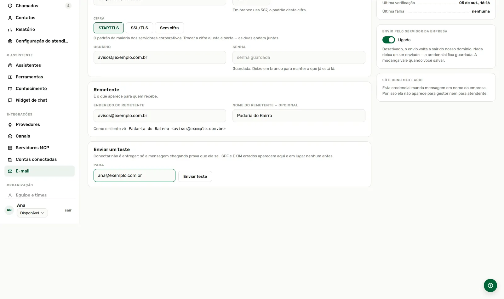Click the Conhecimento book icon
Screen dimensions: 504x299
point(10,89)
